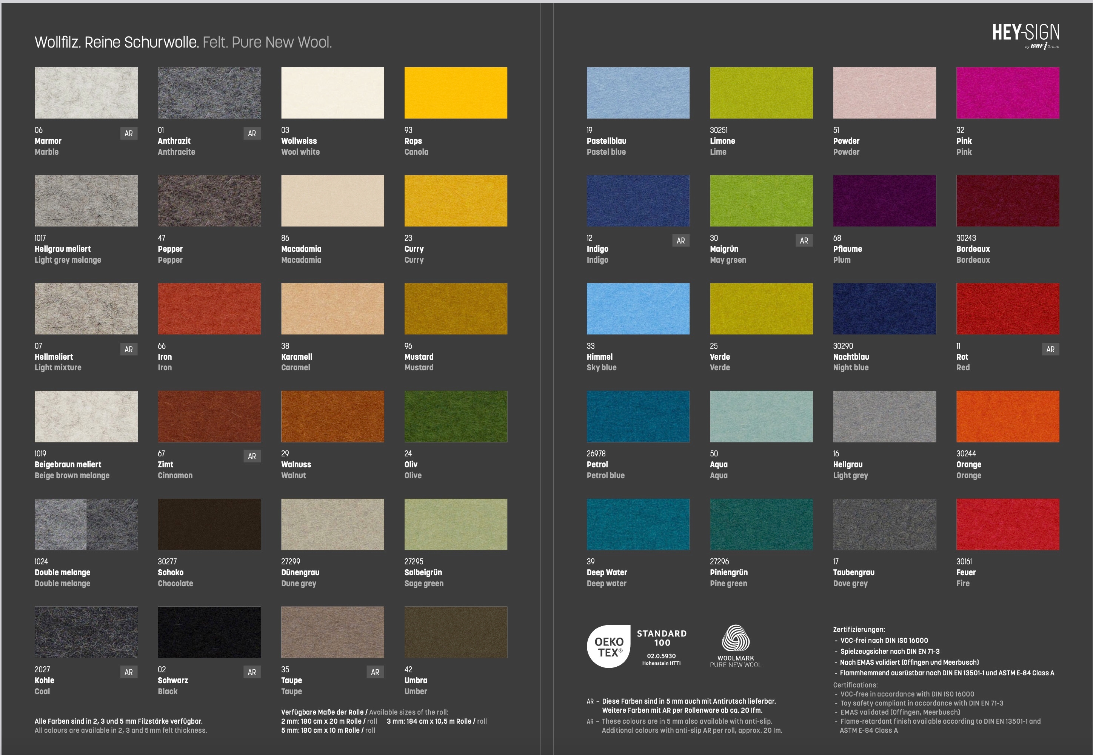Select the Oliv green felt swatch

(x=456, y=416)
